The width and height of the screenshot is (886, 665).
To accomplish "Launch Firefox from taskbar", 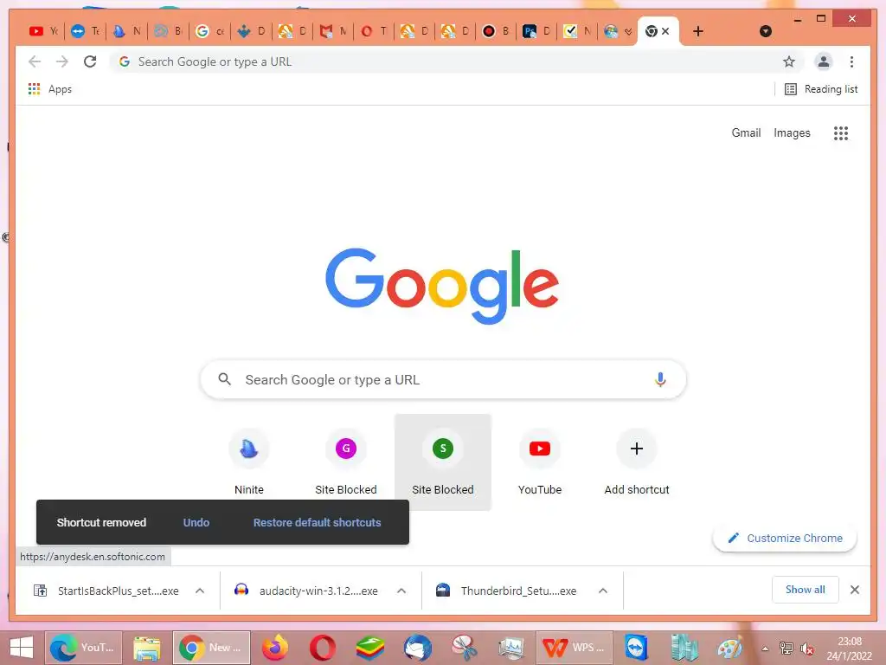I will tap(275, 648).
